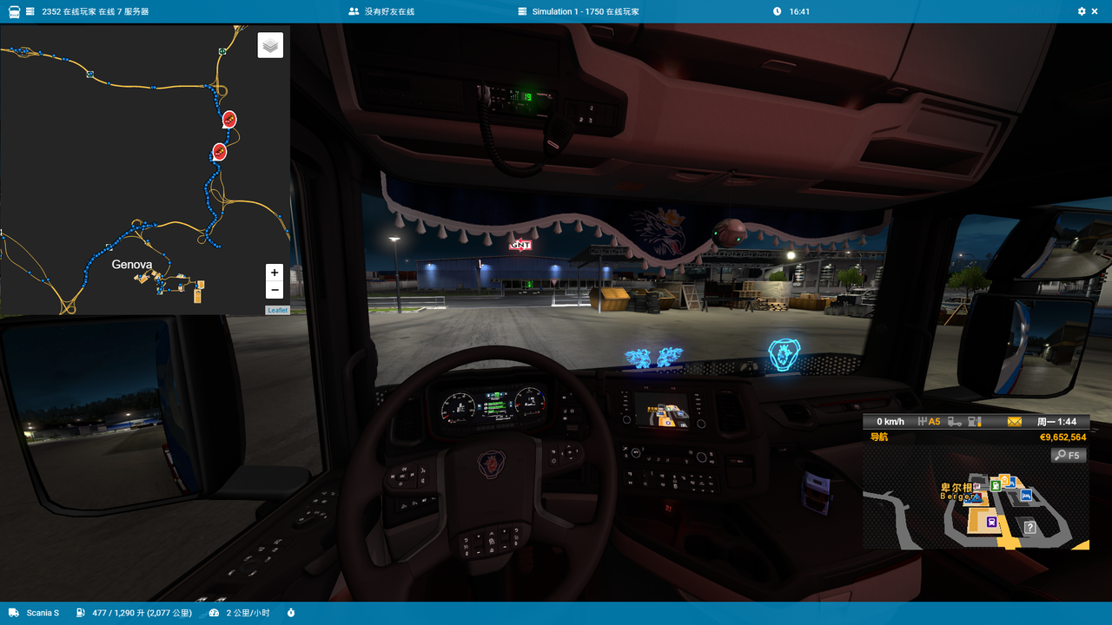Open the Leaflet attribution link
The width and height of the screenshot is (1112, 625).
(277, 310)
